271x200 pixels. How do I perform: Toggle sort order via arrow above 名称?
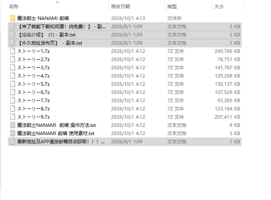[x=58, y=2]
